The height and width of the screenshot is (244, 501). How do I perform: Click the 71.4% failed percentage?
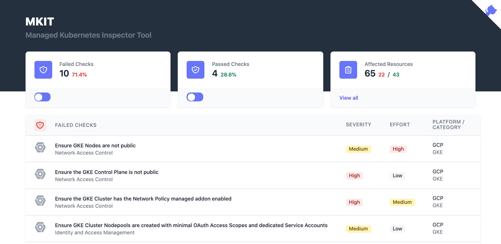tap(79, 75)
